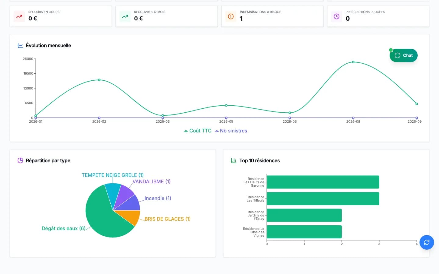
Task: Click the 'Dégât des eaux (6)' pie label
Action: [63, 228]
